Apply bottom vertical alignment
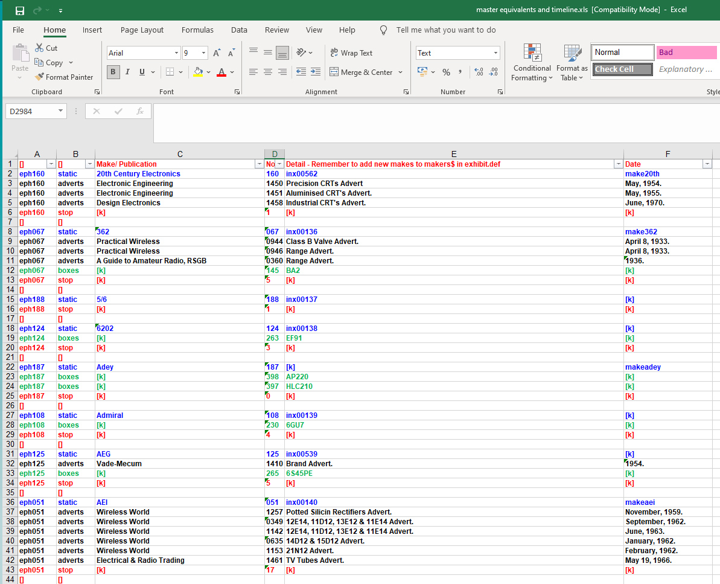Image resolution: width=720 pixels, height=584 pixels. pyautogui.click(x=282, y=53)
